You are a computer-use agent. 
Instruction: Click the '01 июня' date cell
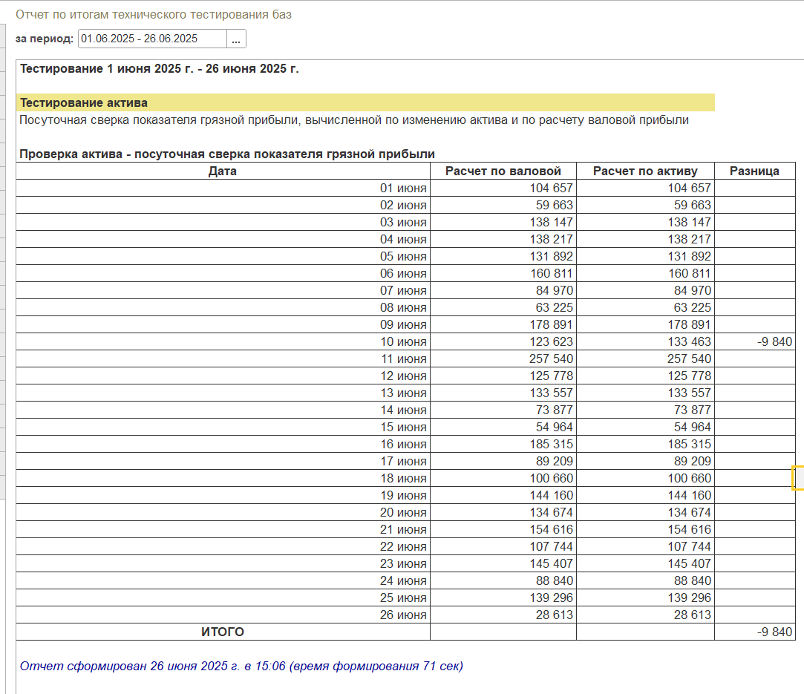tap(223, 188)
